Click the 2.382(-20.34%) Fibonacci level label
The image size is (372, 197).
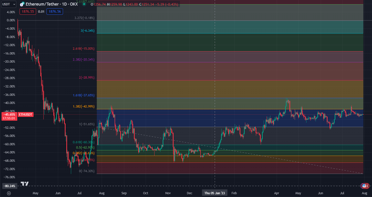(84, 60)
